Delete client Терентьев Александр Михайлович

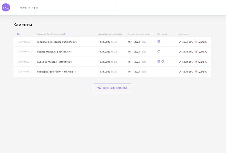[x=201, y=42]
